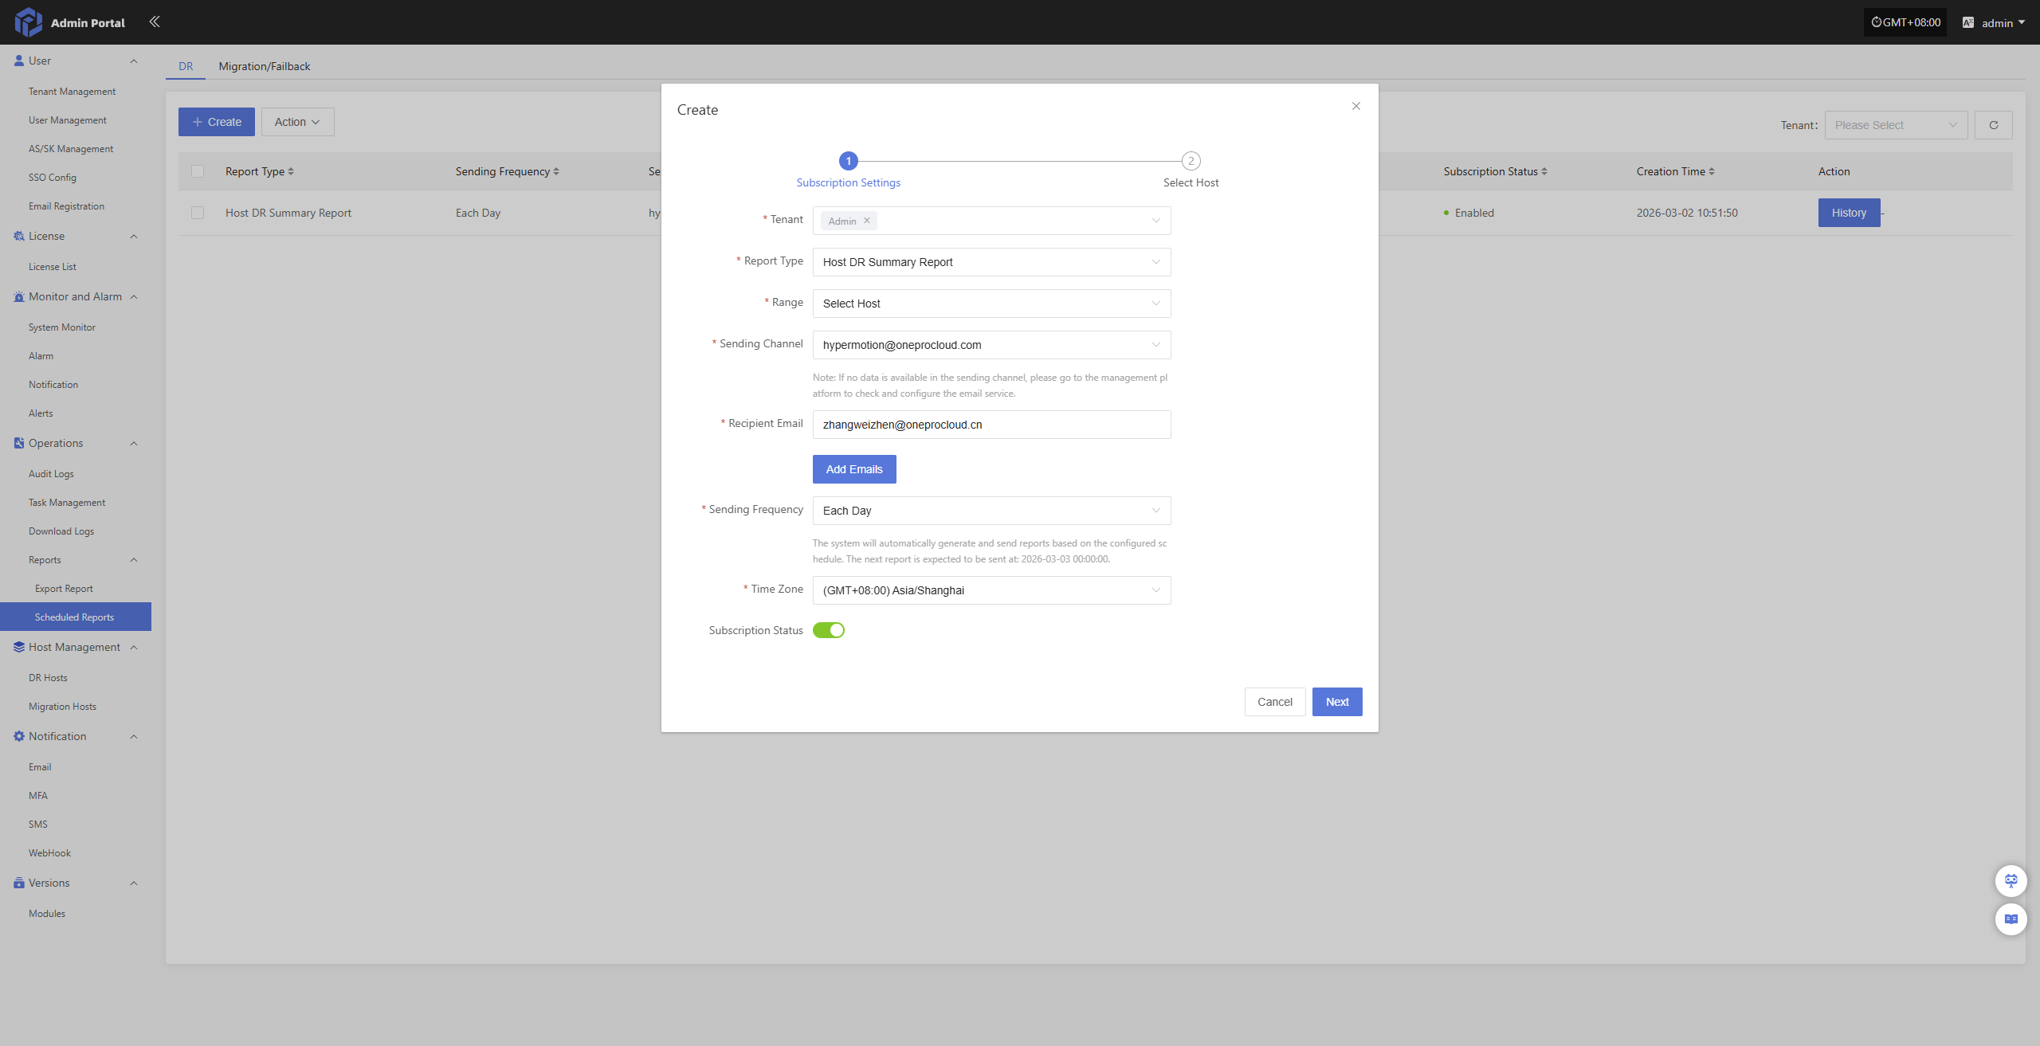Open Export Report in sidebar

pos(64,589)
